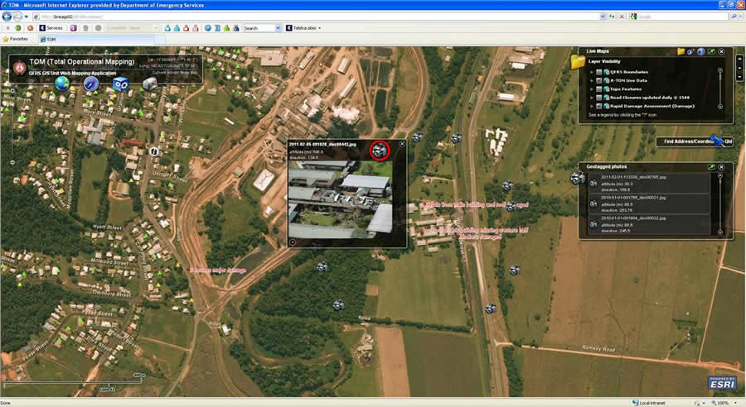Close the Live Maps panel
Image resolution: width=746 pixels, height=407 pixels.
coord(721,51)
